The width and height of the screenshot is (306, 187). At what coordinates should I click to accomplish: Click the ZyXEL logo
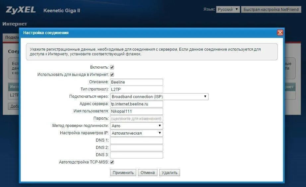pyautogui.click(x=21, y=10)
